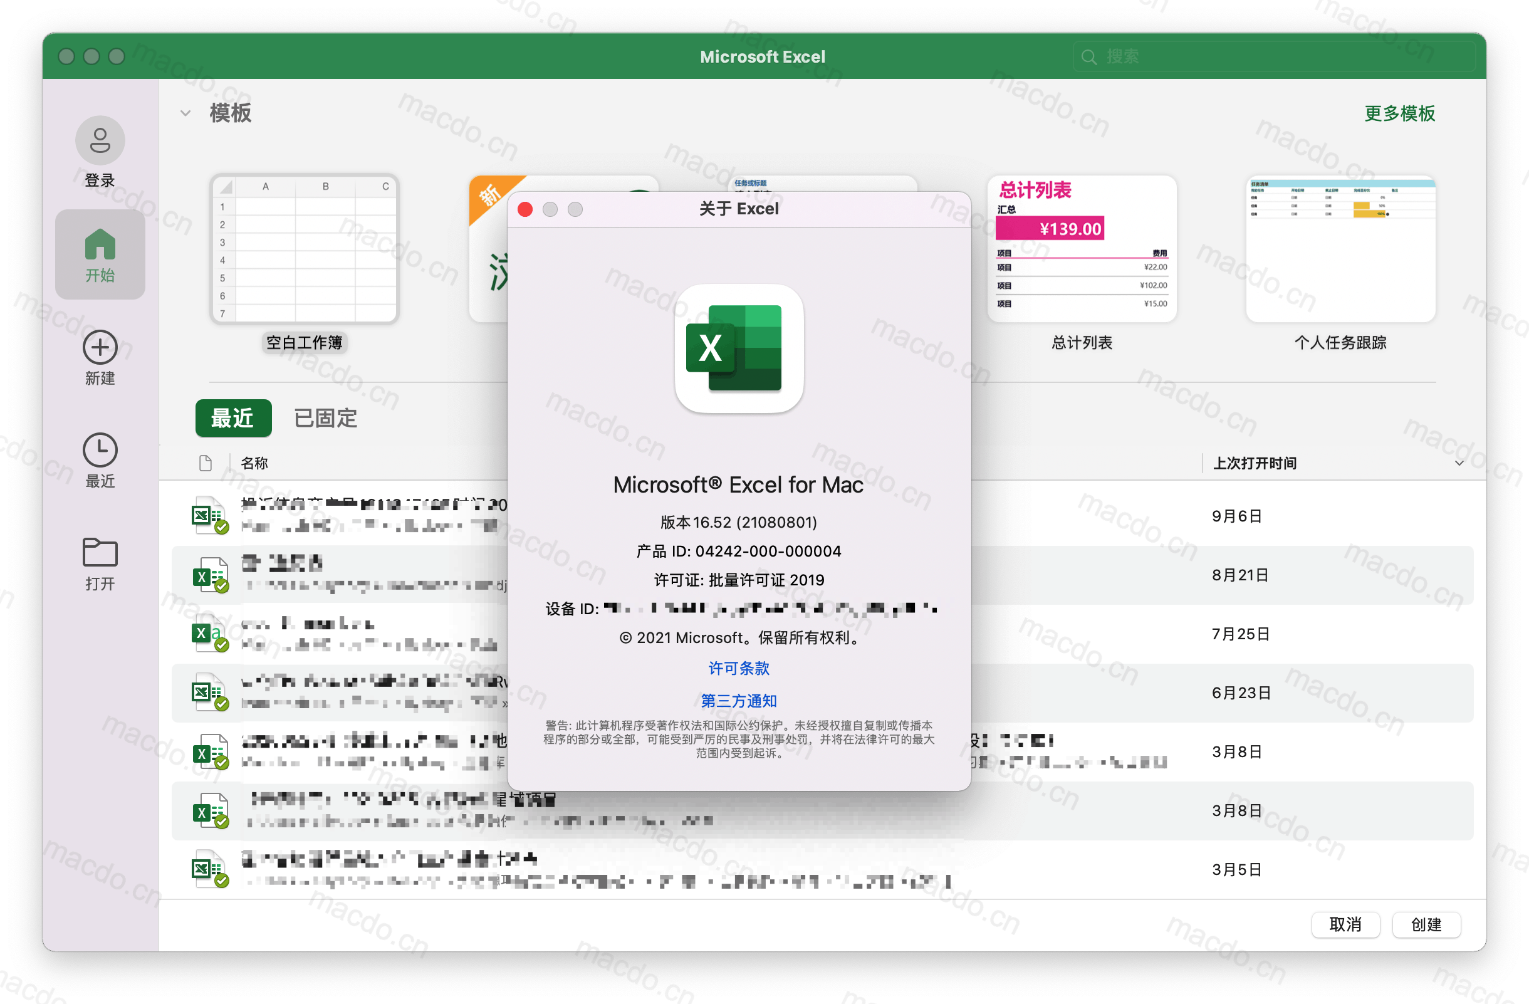The width and height of the screenshot is (1529, 1004).
Task: Click the 登录 label in sidebar
Action: [x=100, y=180]
